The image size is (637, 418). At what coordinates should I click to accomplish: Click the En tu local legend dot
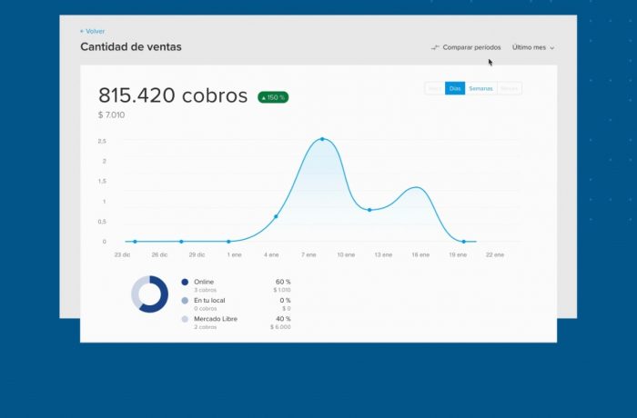(x=185, y=300)
